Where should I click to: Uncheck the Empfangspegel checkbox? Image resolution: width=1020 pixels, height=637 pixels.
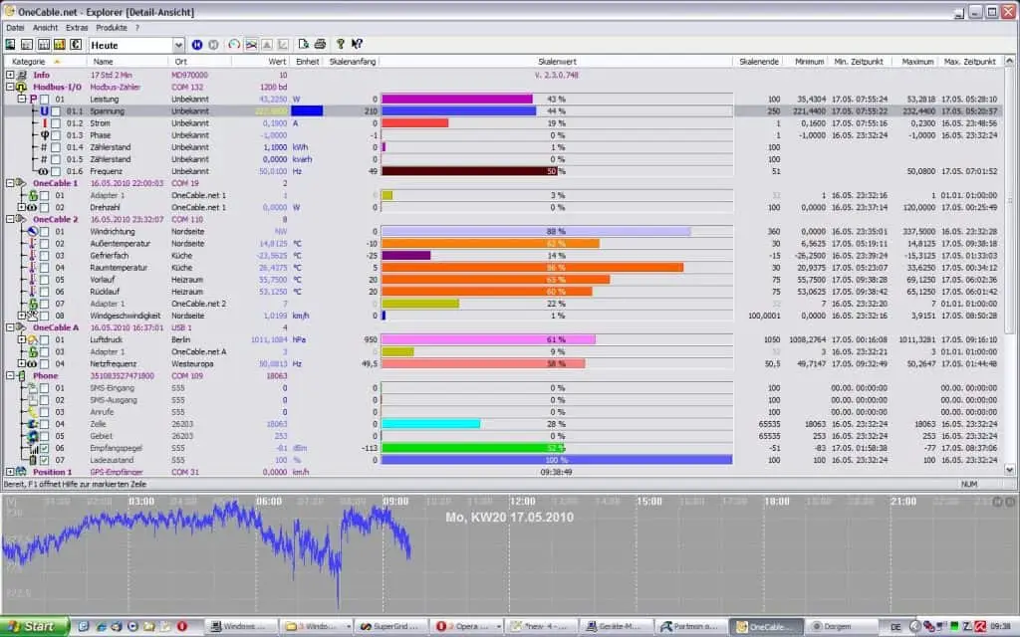point(45,448)
